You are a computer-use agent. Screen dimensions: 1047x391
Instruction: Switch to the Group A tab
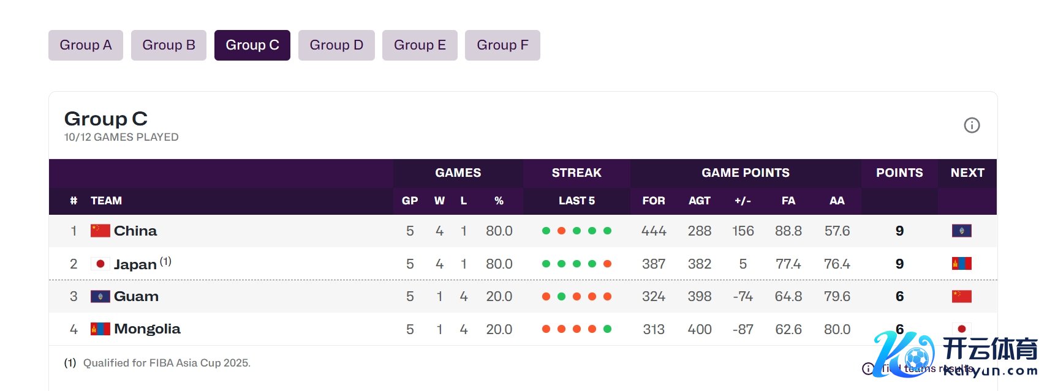pyautogui.click(x=86, y=45)
